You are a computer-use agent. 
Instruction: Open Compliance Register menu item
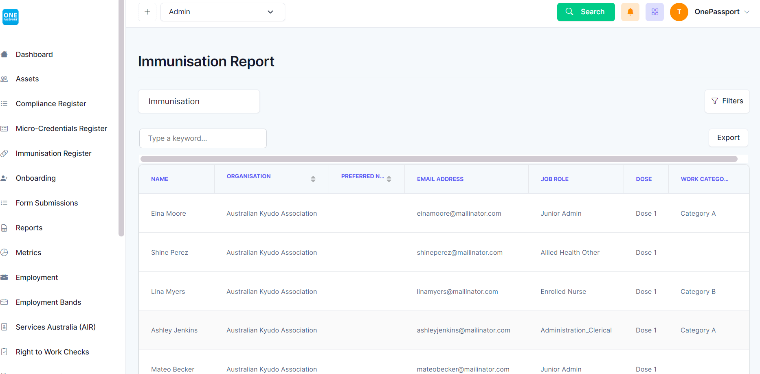51,104
